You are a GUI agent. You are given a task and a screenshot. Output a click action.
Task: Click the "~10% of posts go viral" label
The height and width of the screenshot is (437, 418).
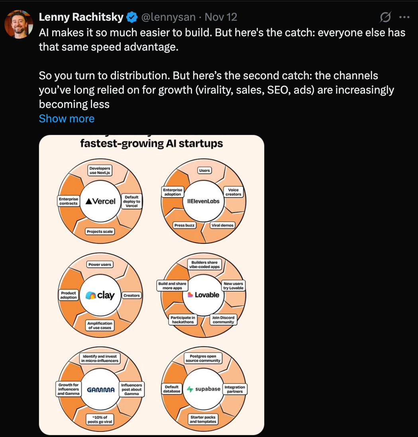[x=100, y=419]
